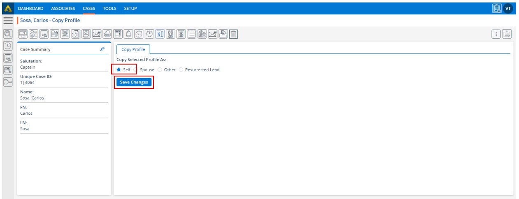
Task: Choose the Other radio option
Action: click(x=160, y=70)
